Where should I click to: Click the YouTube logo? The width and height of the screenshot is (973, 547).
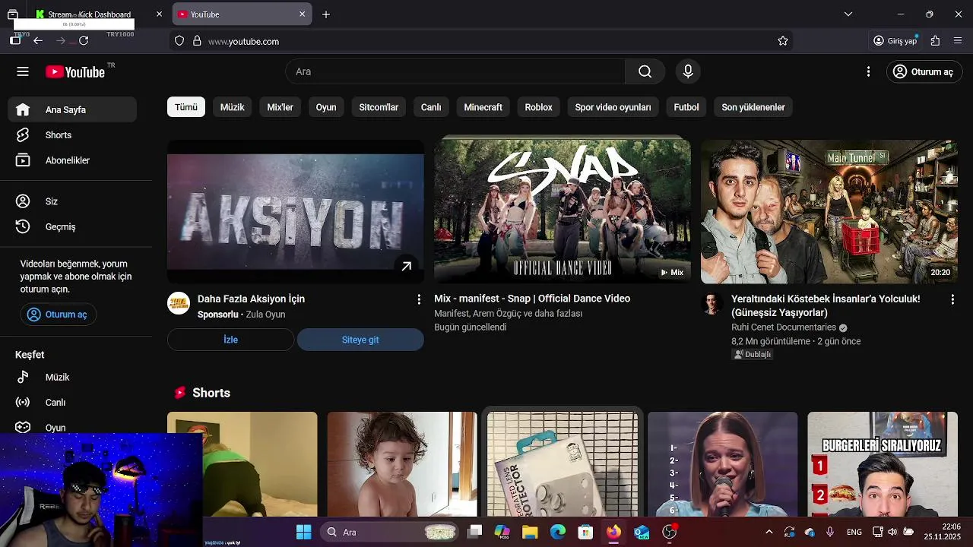click(75, 71)
